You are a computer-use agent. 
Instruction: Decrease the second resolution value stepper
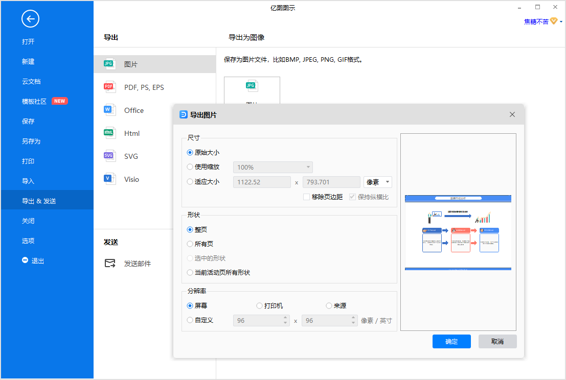(353, 323)
